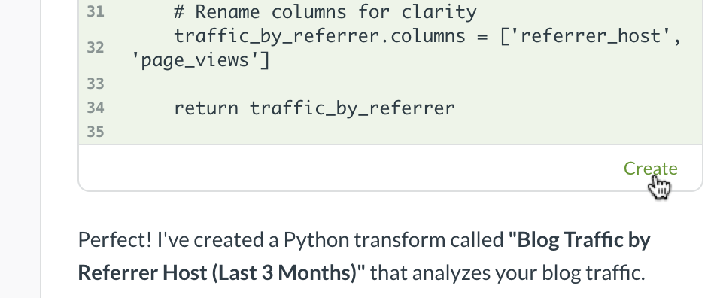The height and width of the screenshot is (298, 714).
Task: Click 'that analyzes your blog traffic' text
Action: click(507, 273)
